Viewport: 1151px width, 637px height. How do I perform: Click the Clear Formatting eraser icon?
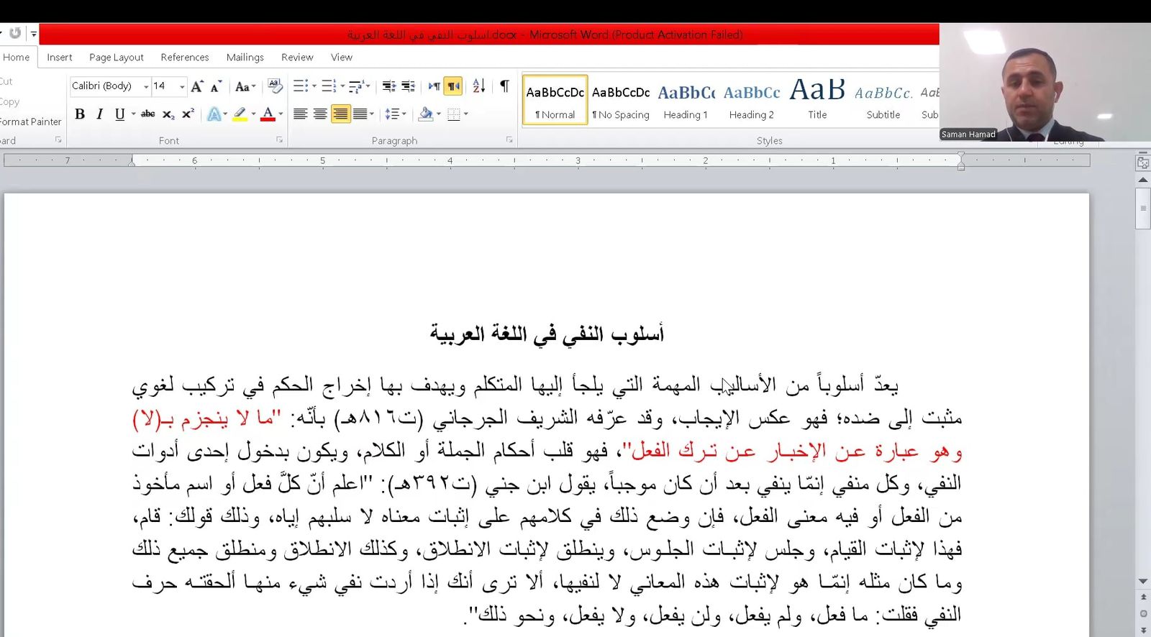[x=275, y=86]
